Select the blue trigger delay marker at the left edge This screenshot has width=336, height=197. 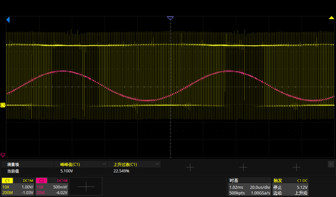point(8,20)
